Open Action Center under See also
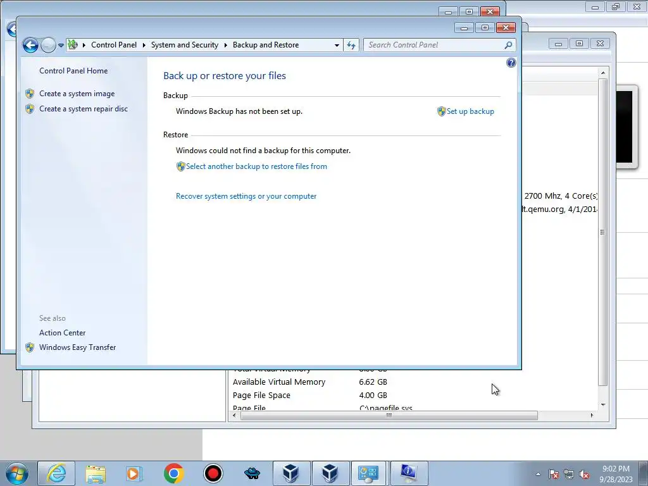 click(63, 333)
